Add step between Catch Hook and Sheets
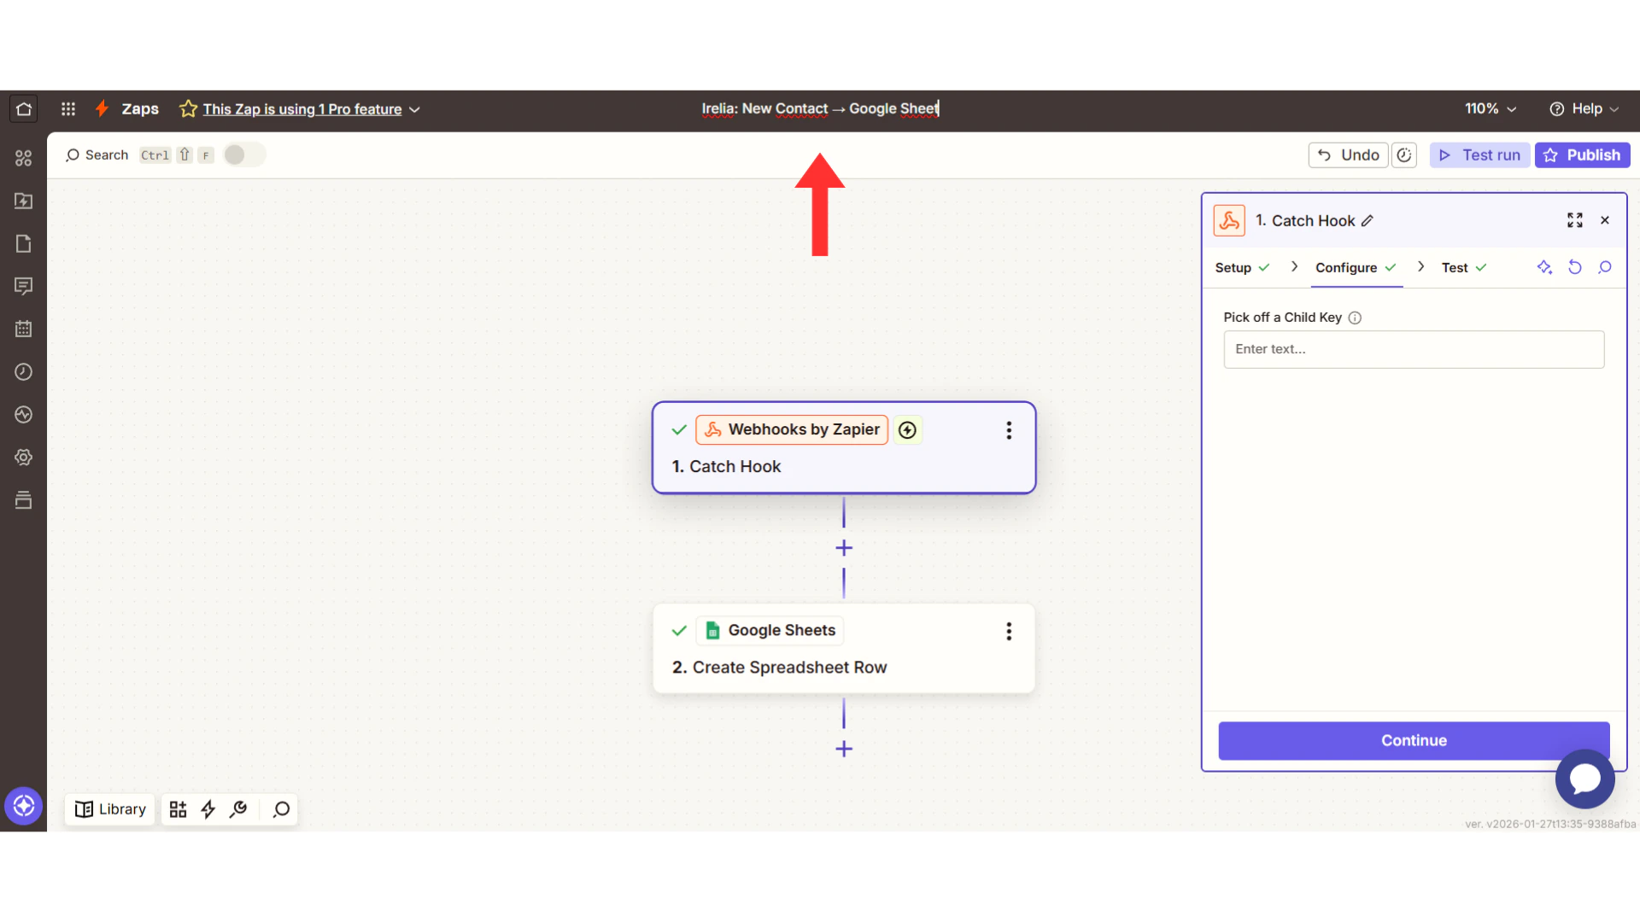The height and width of the screenshot is (922, 1640). point(844,548)
